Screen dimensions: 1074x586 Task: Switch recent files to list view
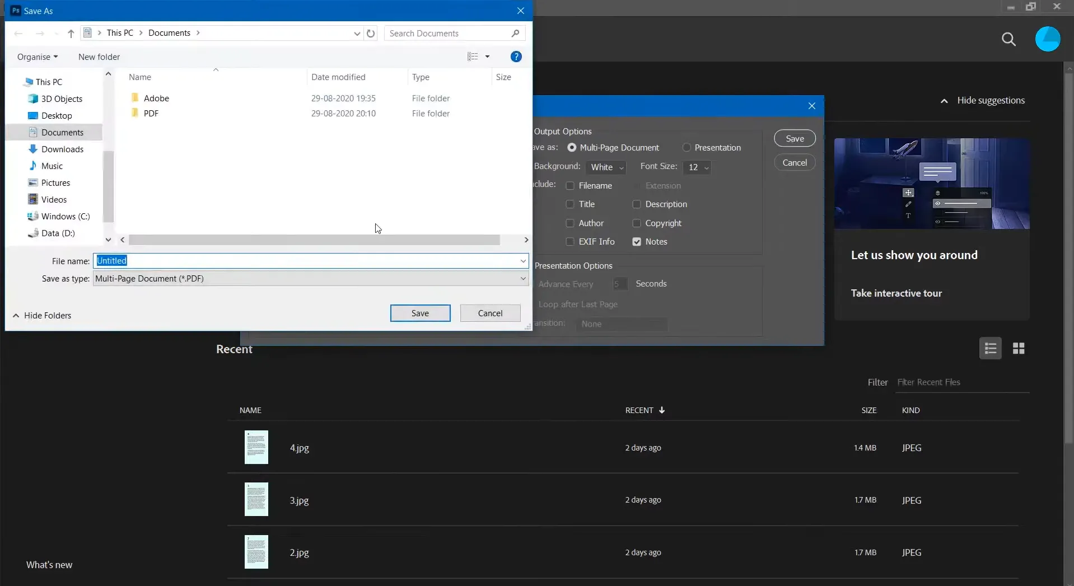coord(990,349)
